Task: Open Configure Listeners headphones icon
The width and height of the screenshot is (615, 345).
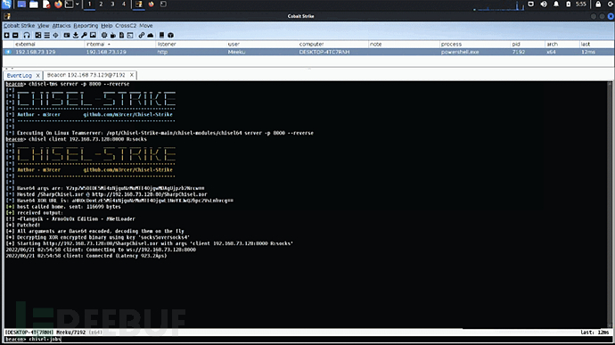Action: (x=26, y=36)
